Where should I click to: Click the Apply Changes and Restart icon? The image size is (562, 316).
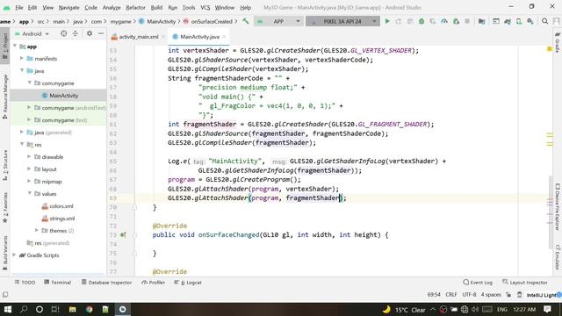[398, 21]
